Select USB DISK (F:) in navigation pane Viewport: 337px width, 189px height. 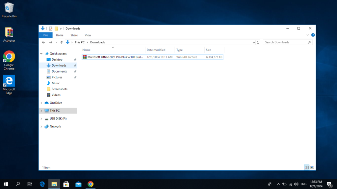point(58,118)
